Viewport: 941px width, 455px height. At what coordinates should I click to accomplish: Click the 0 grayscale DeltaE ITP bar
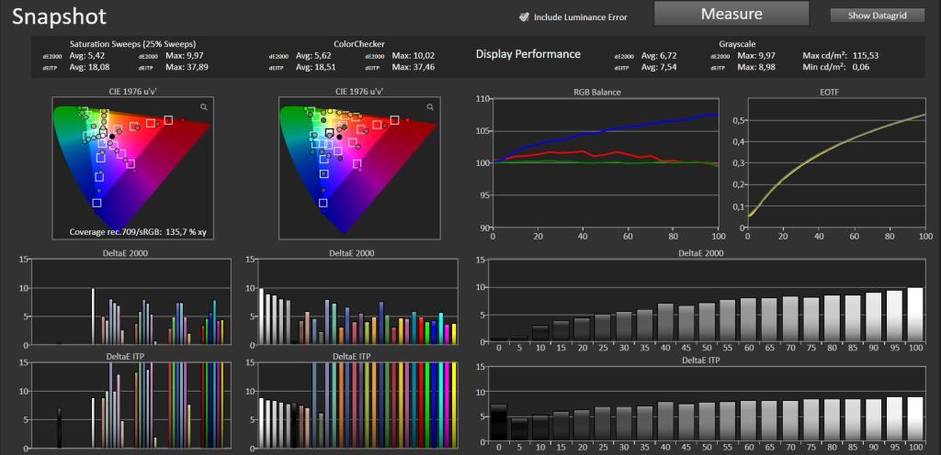[x=498, y=424]
